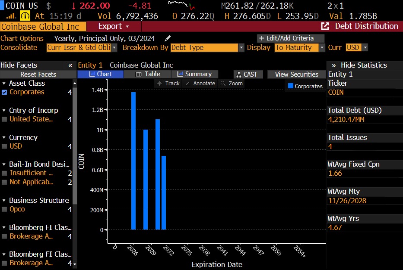Viewport: 403px width, 270px height.
Task: Check the Not Applicable bail-in checkbox
Action: (x=4, y=182)
